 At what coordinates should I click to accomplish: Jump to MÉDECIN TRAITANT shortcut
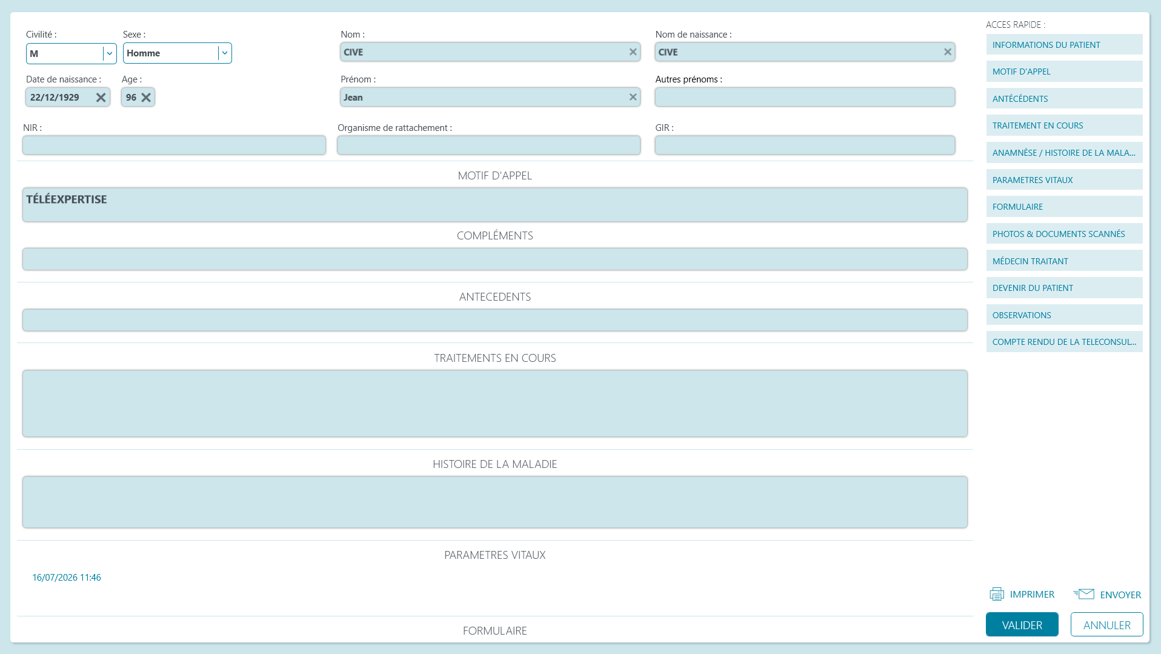pyautogui.click(x=1064, y=261)
